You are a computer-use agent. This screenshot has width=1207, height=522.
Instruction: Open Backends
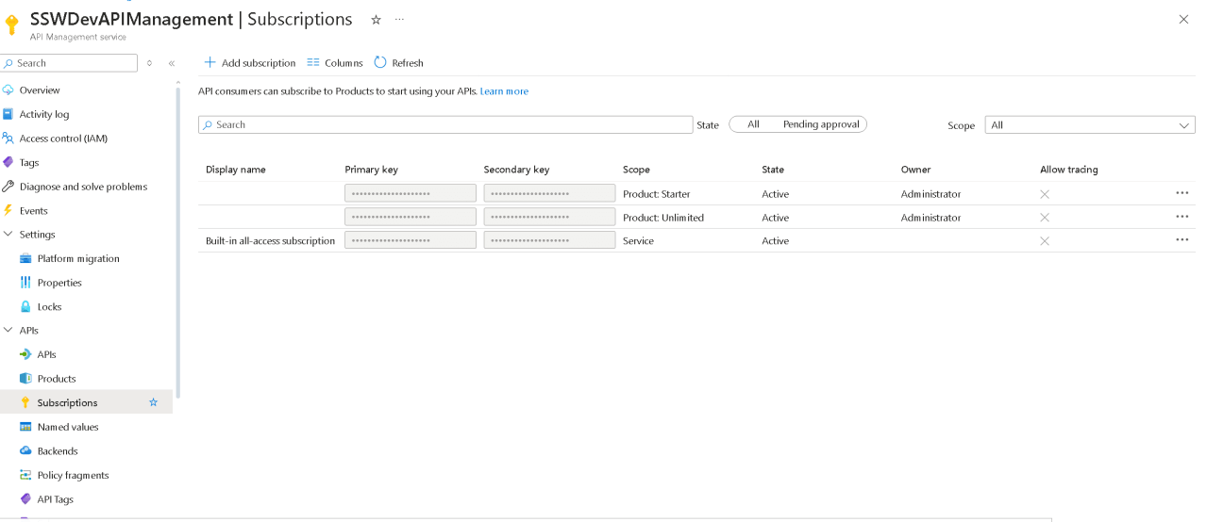pos(58,451)
